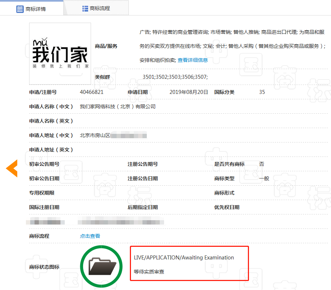Click the 申请人名称（中文） label
This screenshot has height=290, width=331.
tap(51, 107)
